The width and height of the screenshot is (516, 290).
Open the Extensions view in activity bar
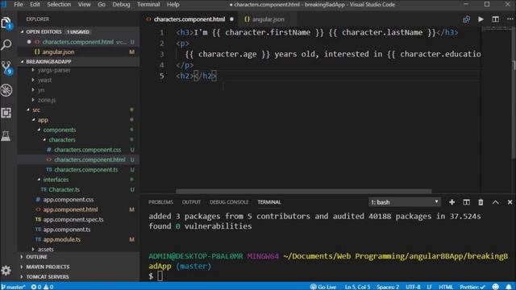point(6,113)
